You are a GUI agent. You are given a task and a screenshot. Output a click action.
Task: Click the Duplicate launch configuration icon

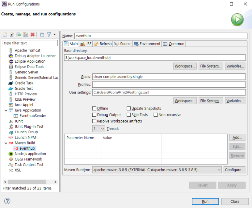pyautogui.click(x=25, y=35)
